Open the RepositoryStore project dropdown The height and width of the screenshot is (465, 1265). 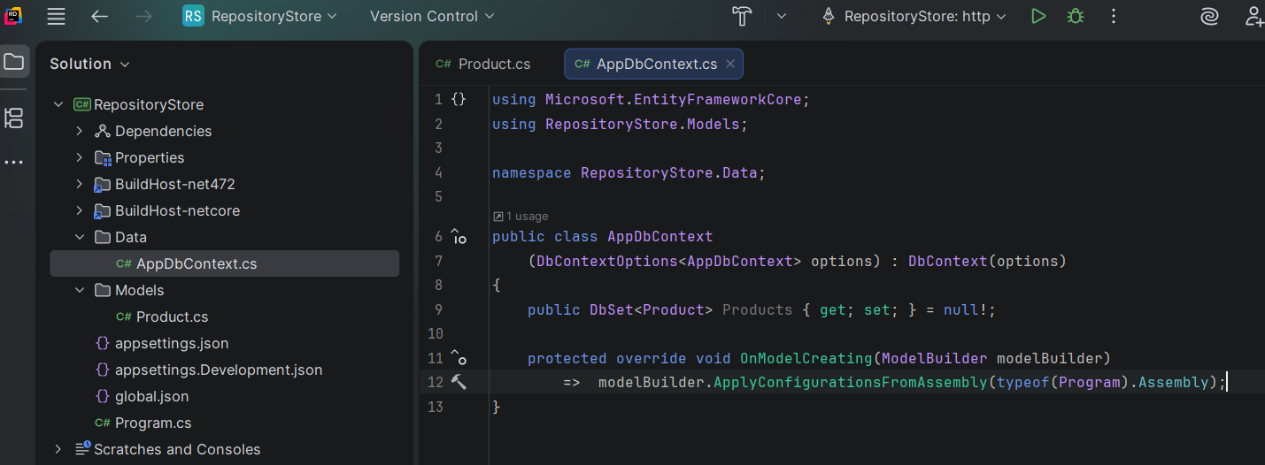[260, 16]
